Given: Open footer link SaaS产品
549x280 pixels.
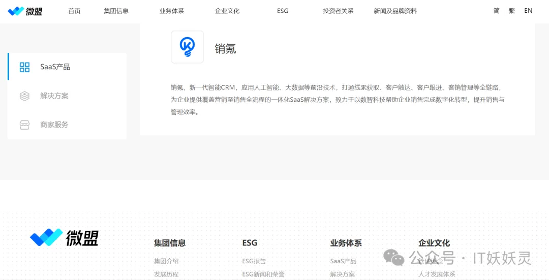Looking at the screenshot, I should tap(343, 261).
